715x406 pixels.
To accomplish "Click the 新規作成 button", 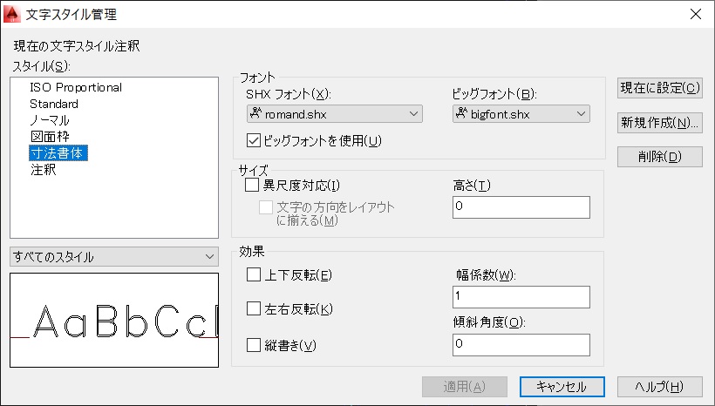I will [660, 123].
